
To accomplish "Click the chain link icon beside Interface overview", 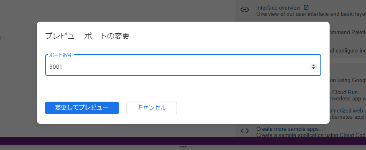I will (x=244, y=10).
